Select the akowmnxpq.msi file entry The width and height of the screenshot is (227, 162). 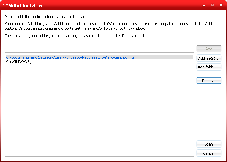click(100, 57)
